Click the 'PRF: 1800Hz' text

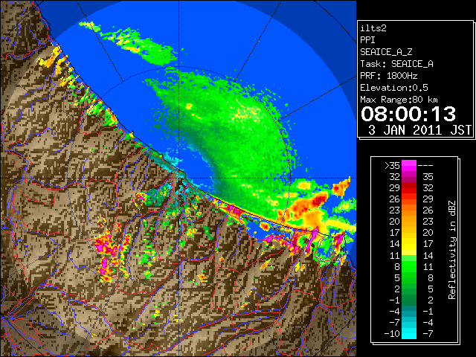click(389, 76)
